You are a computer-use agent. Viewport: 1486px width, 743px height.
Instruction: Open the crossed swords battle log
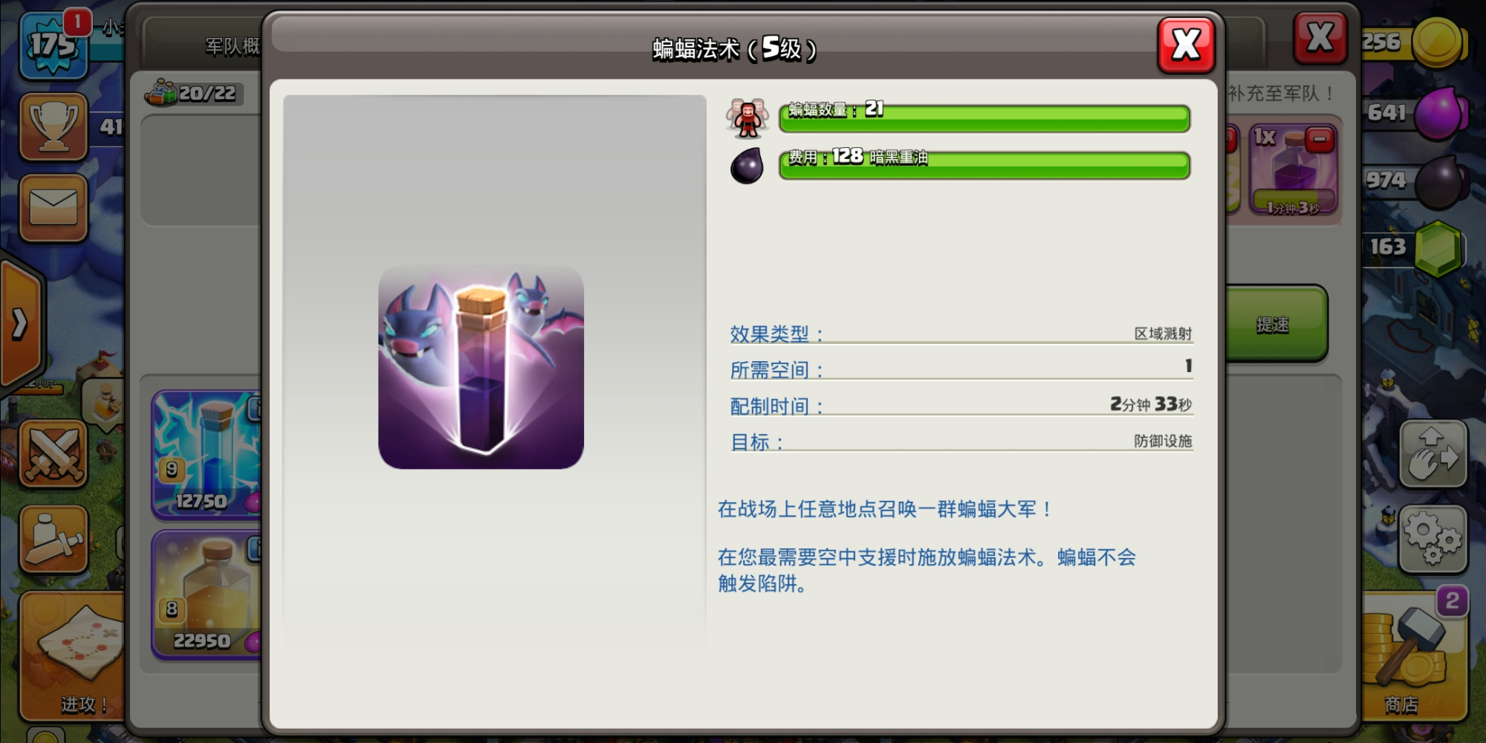click(53, 454)
